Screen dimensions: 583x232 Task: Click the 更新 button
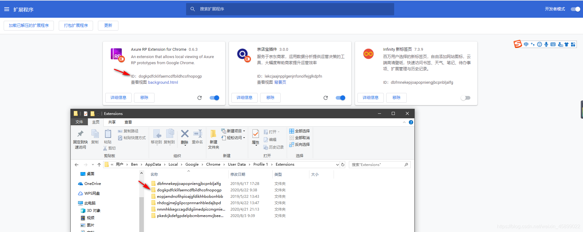[x=108, y=26]
